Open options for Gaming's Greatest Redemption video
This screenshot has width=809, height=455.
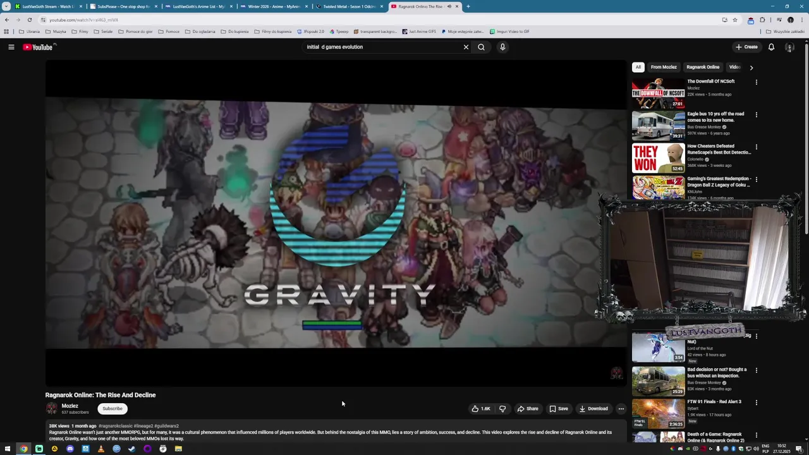coord(756,179)
